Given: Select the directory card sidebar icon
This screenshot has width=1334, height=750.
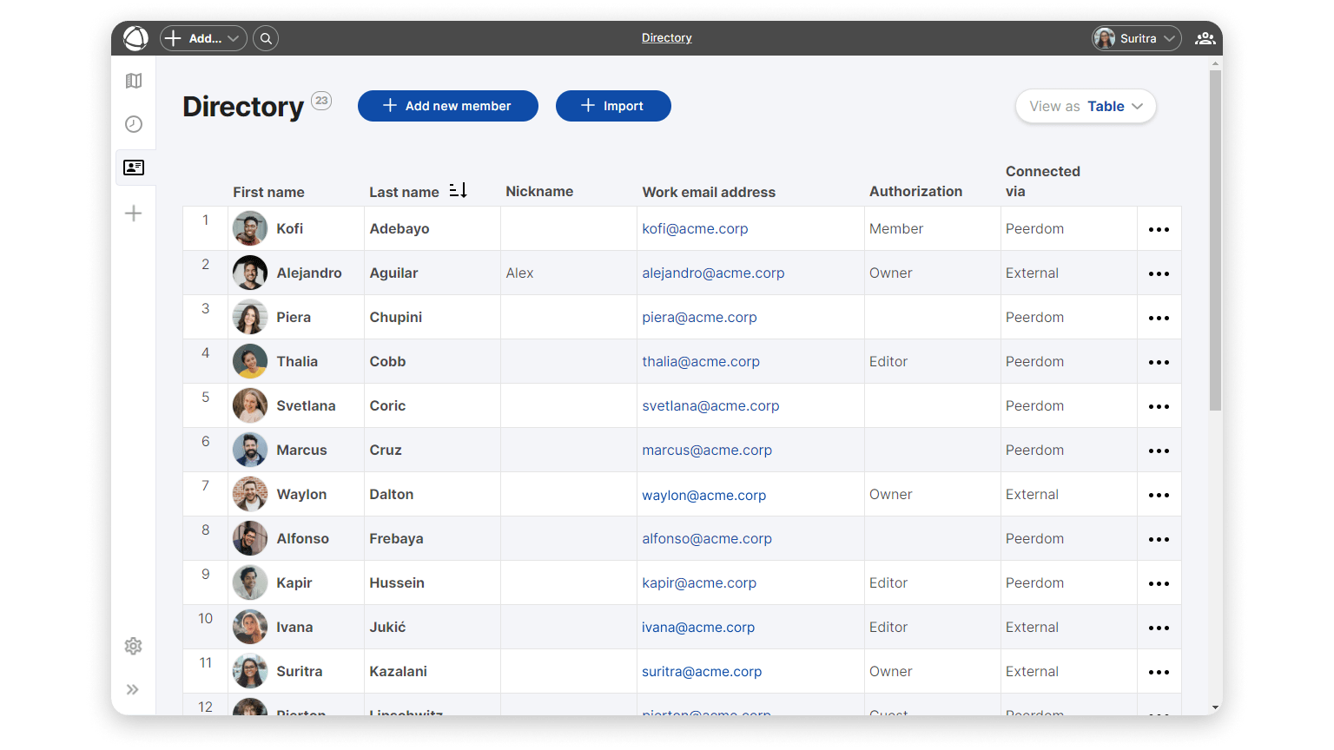Looking at the screenshot, I should click(134, 168).
